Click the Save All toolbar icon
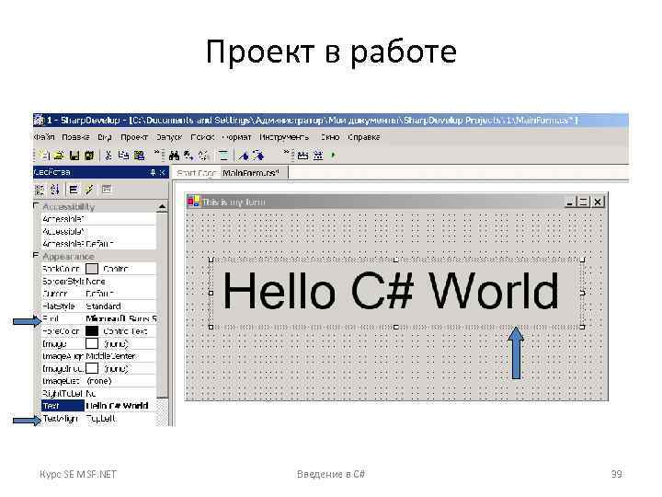 89,156
